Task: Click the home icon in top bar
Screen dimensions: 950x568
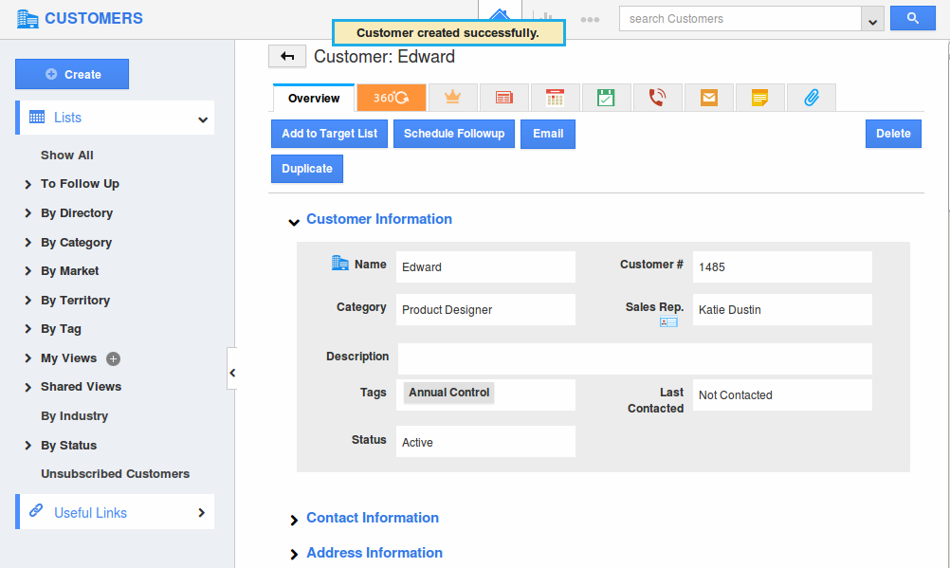Action: tap(500, 14)
